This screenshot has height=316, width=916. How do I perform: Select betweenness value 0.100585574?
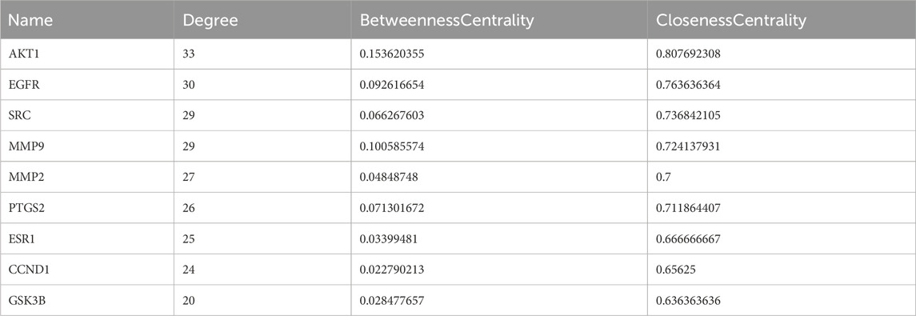pyautogui.click(x=391, y=146)
